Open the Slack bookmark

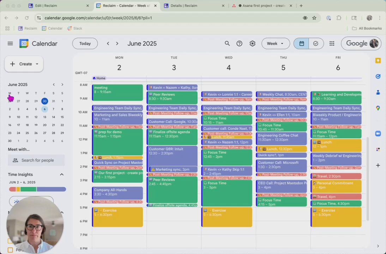74,28
